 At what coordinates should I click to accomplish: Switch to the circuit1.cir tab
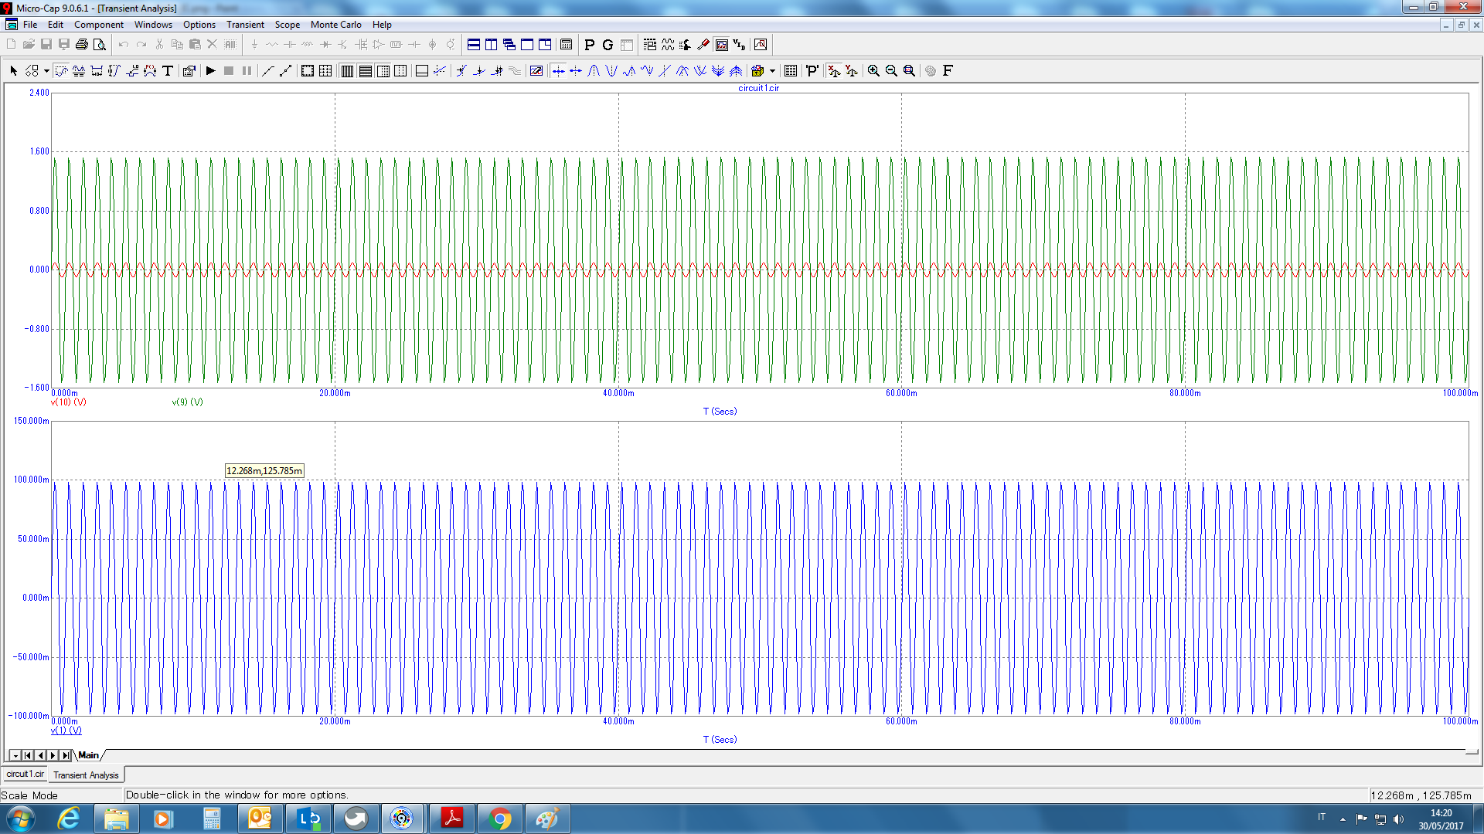26,774
